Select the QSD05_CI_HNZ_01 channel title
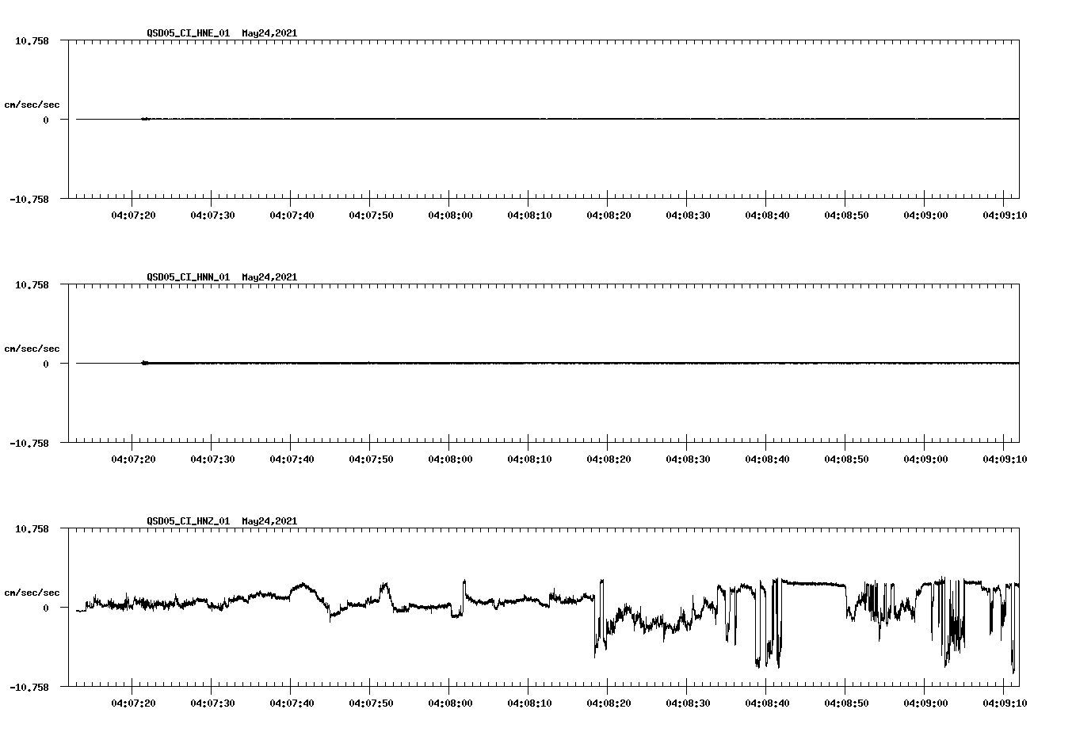Image resolution: width=1076 pixels, height=732 pixels. coord(188,521)
